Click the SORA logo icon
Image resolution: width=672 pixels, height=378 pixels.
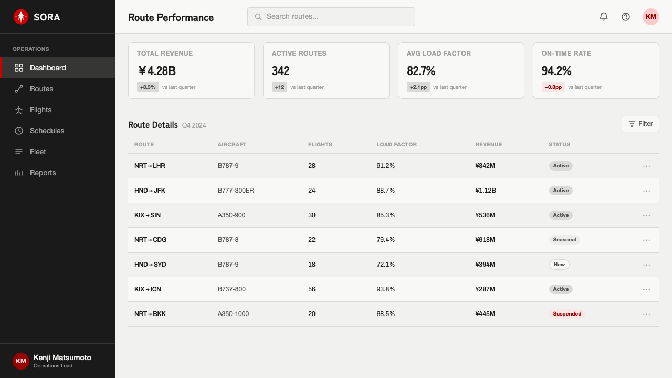pos(21,17)
